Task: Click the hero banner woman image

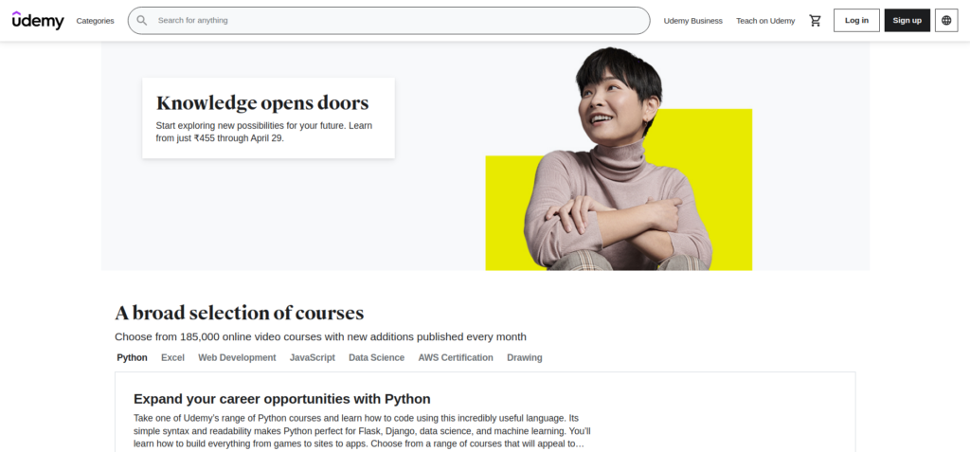Action: 619,160
